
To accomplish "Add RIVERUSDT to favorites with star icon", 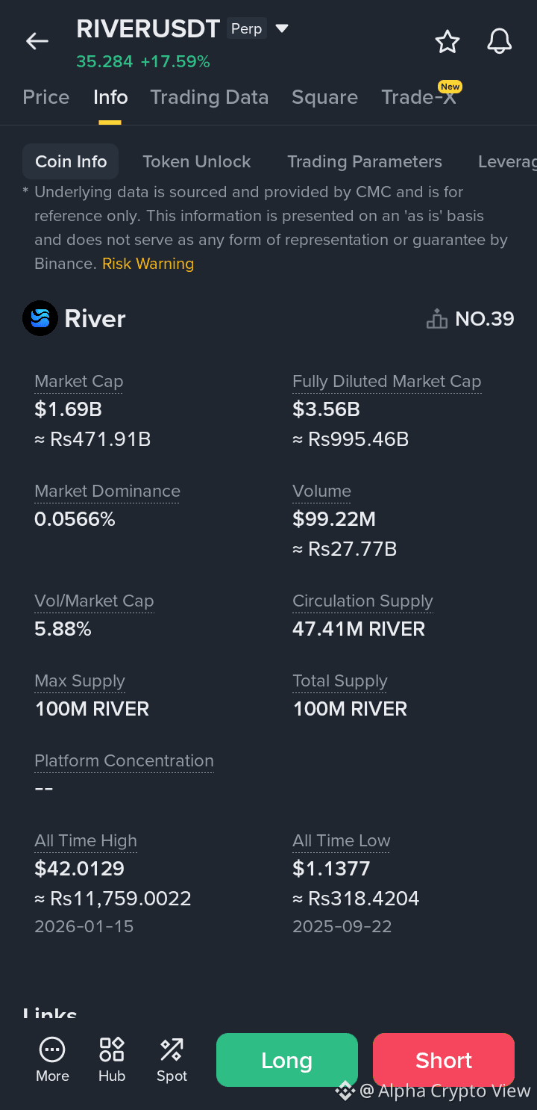I will [447, 42].
